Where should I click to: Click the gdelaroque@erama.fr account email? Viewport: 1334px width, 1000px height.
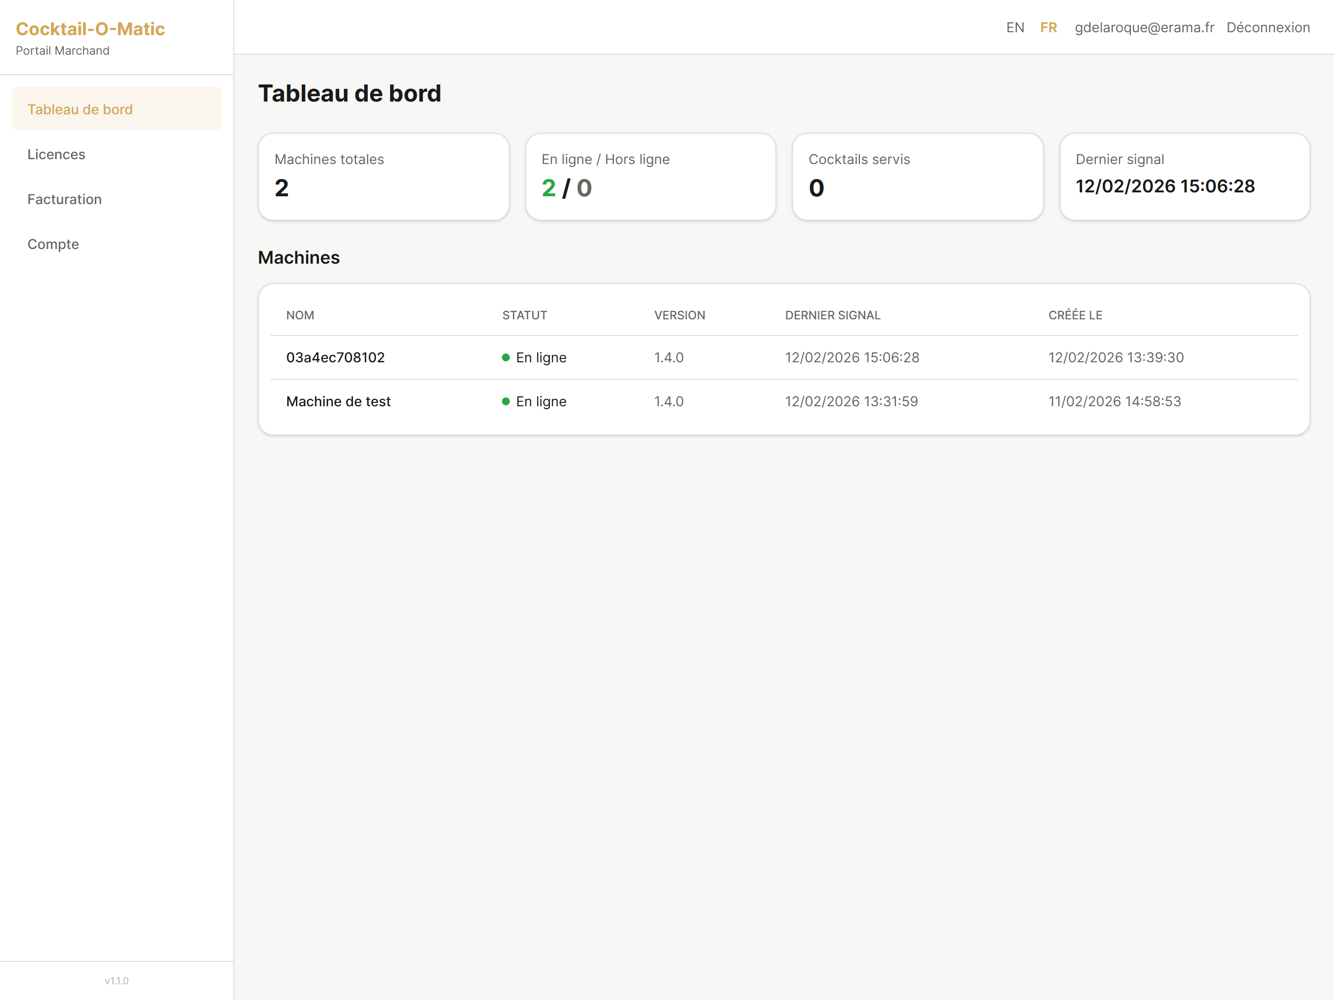pyautogui.click(x=1144, y=28)
